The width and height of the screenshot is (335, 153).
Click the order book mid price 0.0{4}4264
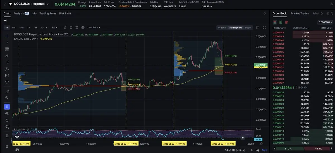click(x=282, y=88)
